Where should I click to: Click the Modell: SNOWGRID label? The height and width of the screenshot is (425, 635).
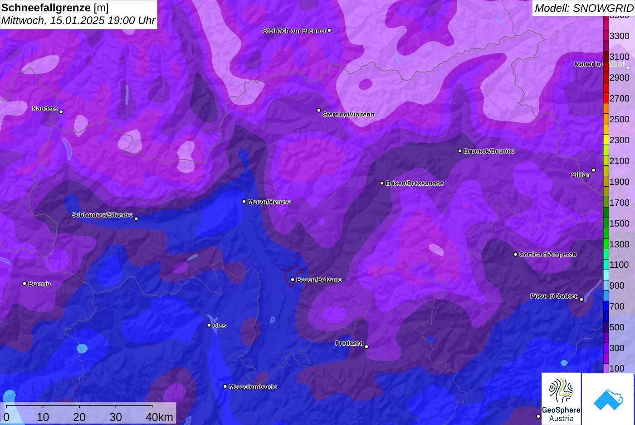tap(584, 8)
